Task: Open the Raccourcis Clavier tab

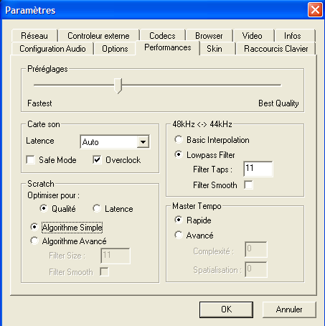Action: click(x=275, y=49)
